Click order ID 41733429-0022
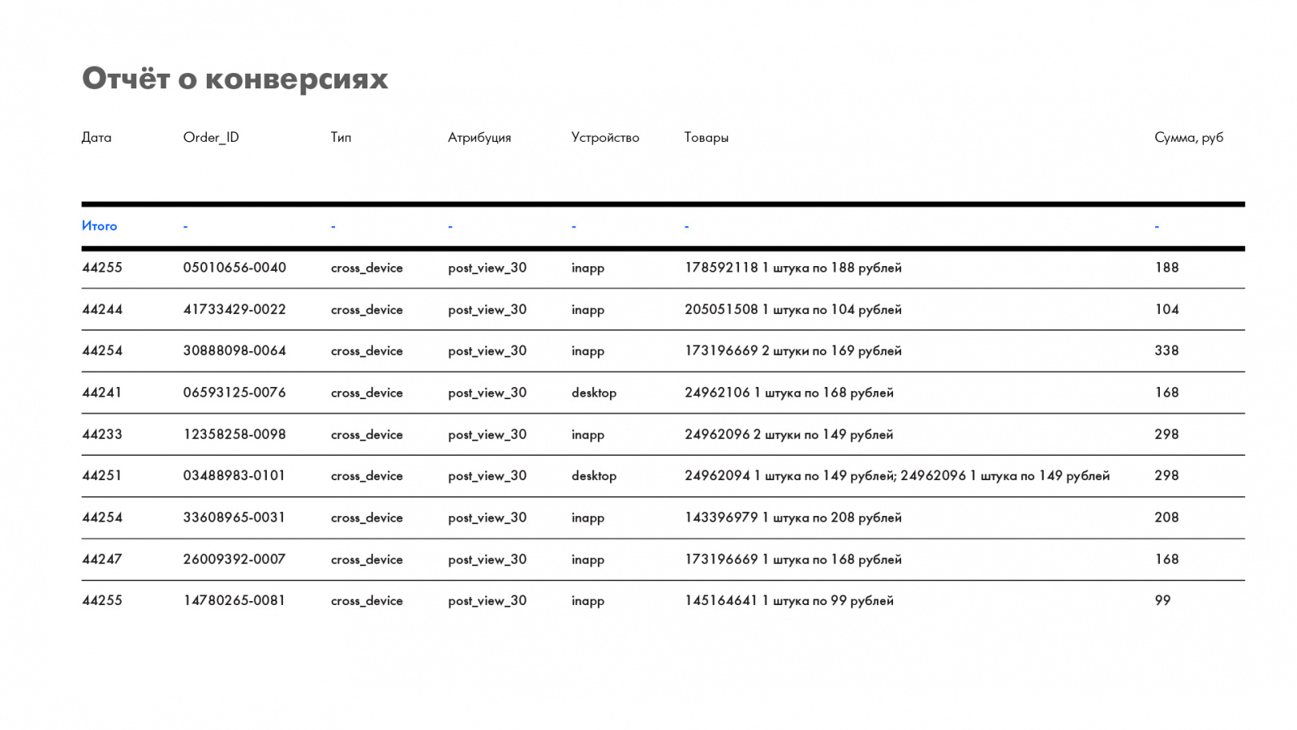 [x=234, y=309]
